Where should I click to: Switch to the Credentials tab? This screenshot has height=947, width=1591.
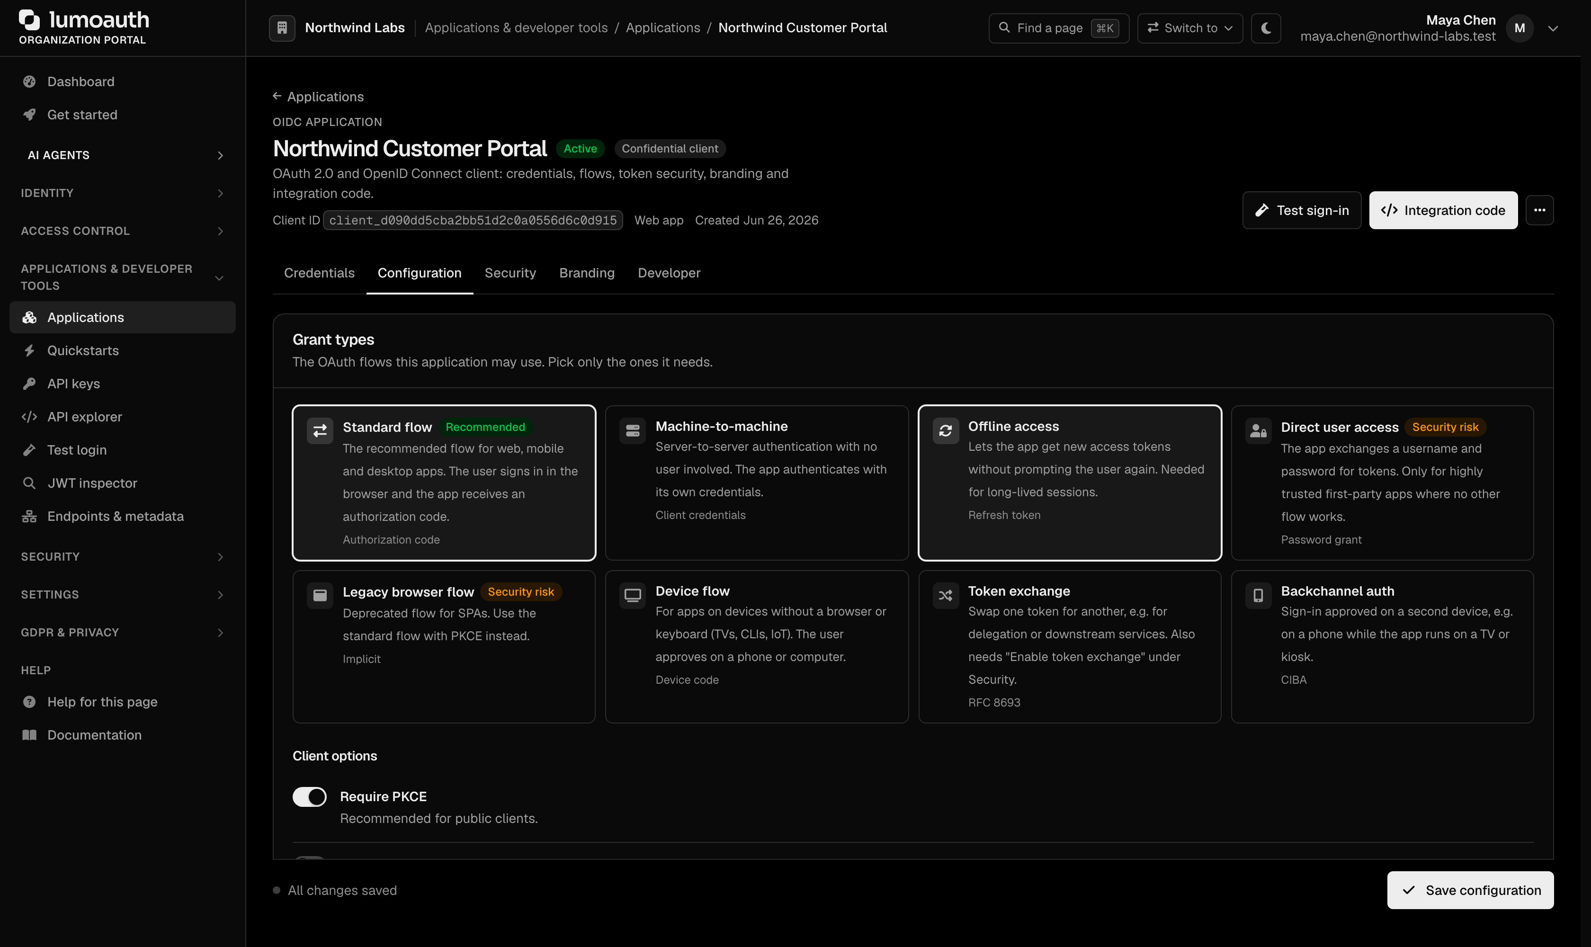coord(319,273)
